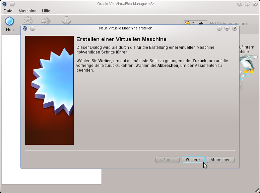Switch to the Details tab

click(195, 23)
